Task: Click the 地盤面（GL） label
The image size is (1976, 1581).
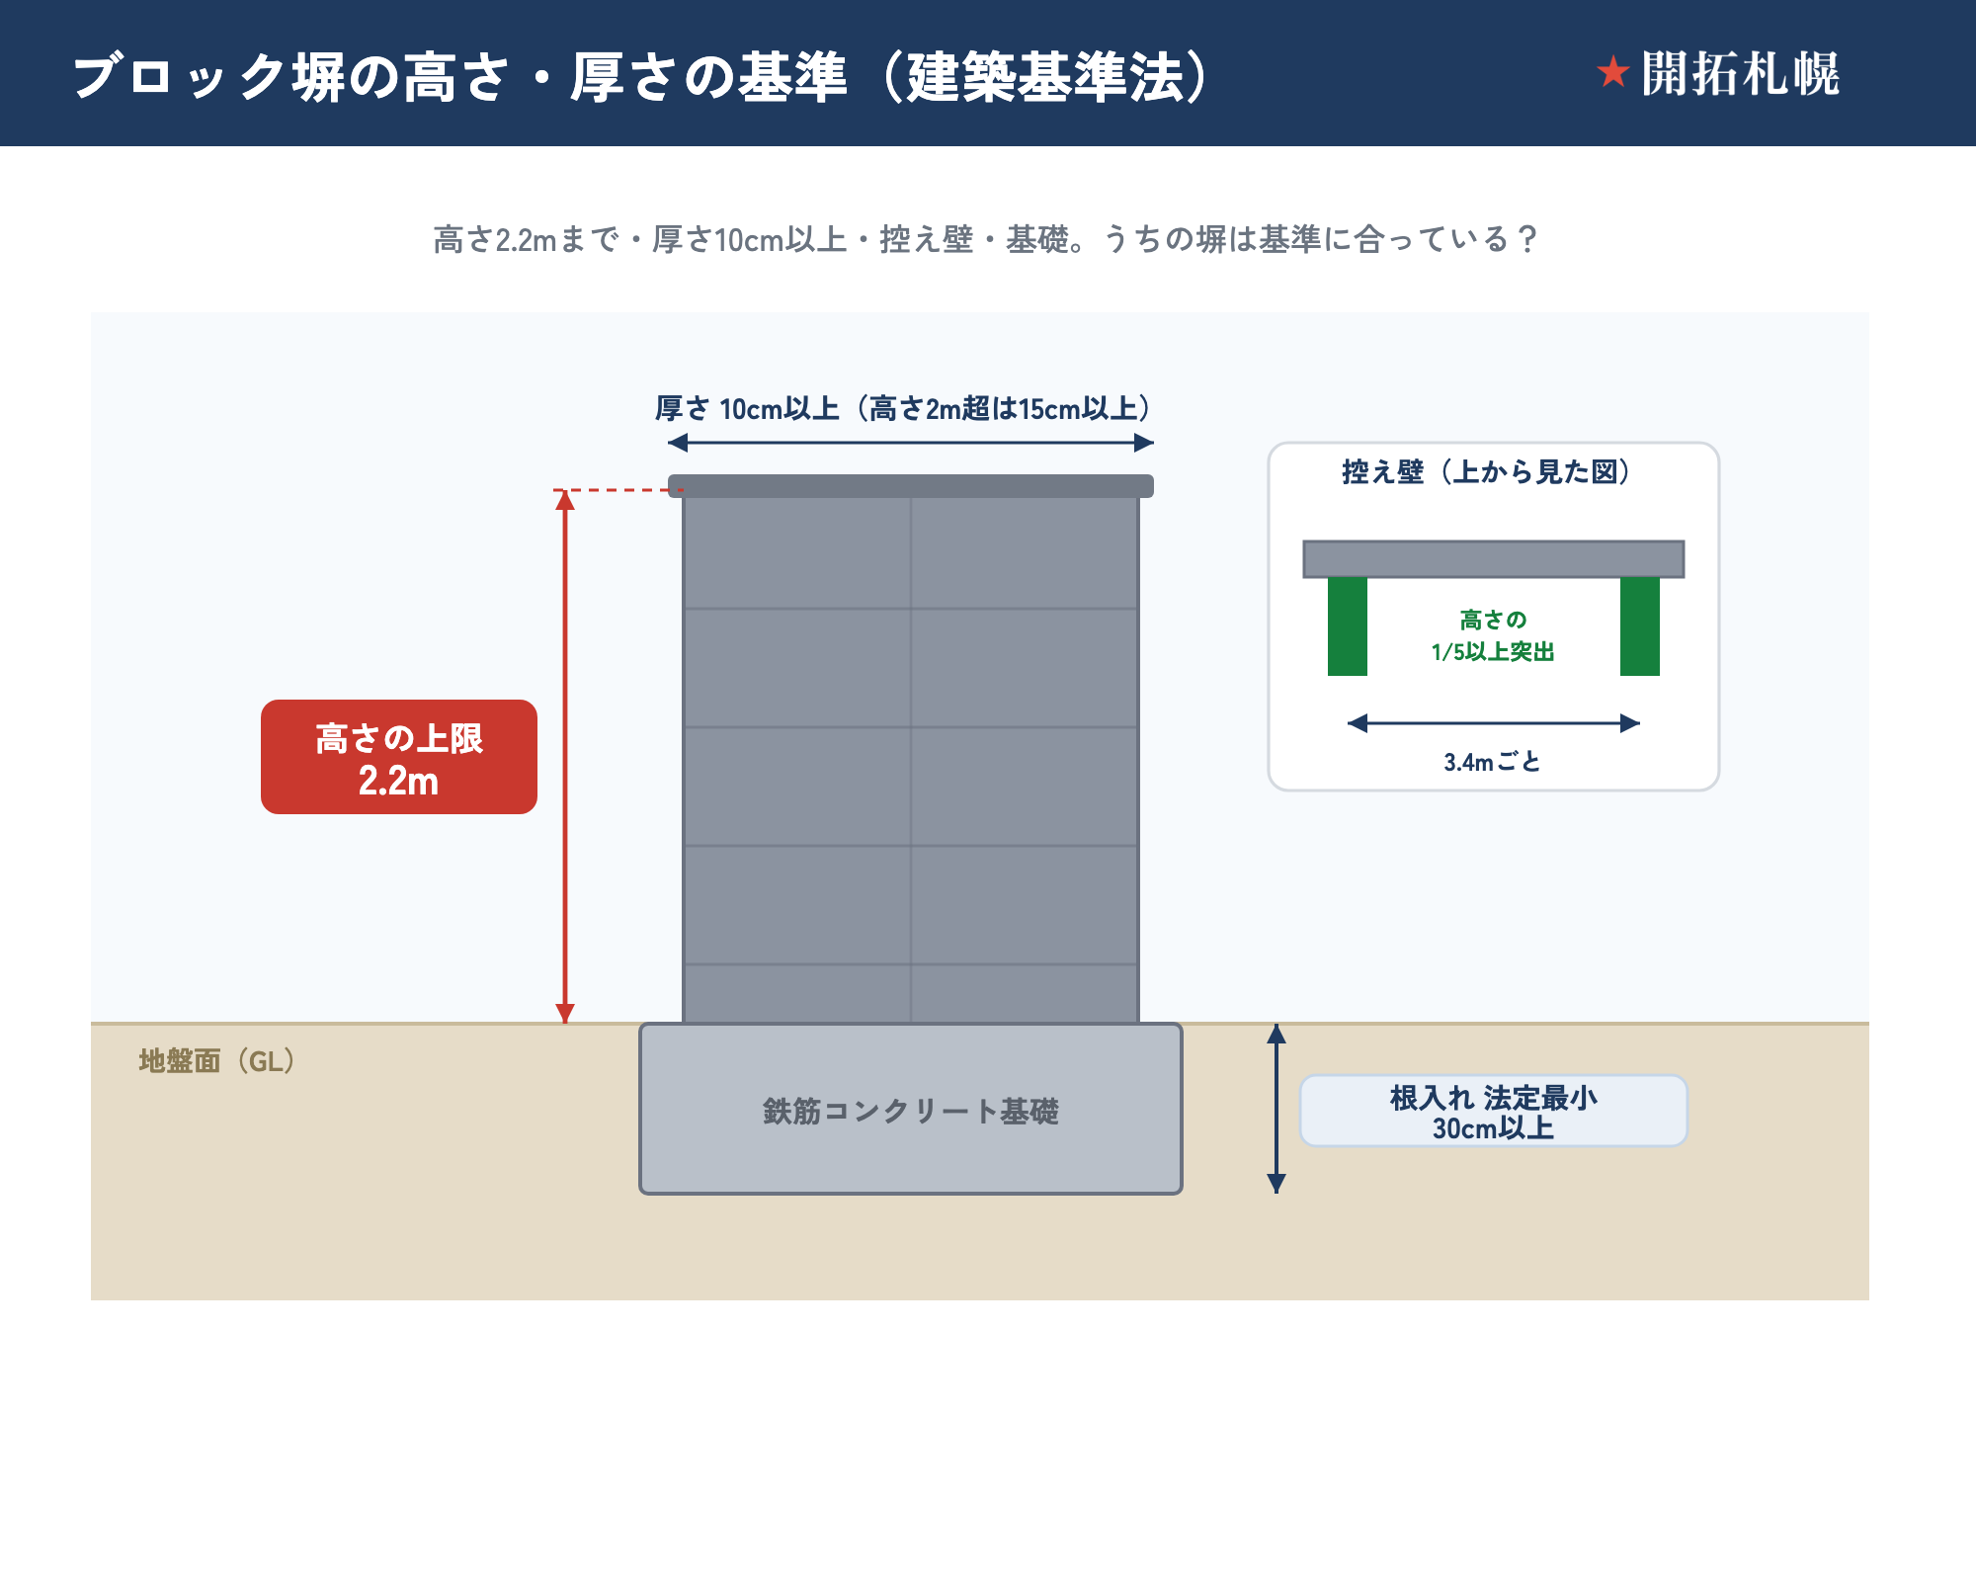Action: 216,1061
